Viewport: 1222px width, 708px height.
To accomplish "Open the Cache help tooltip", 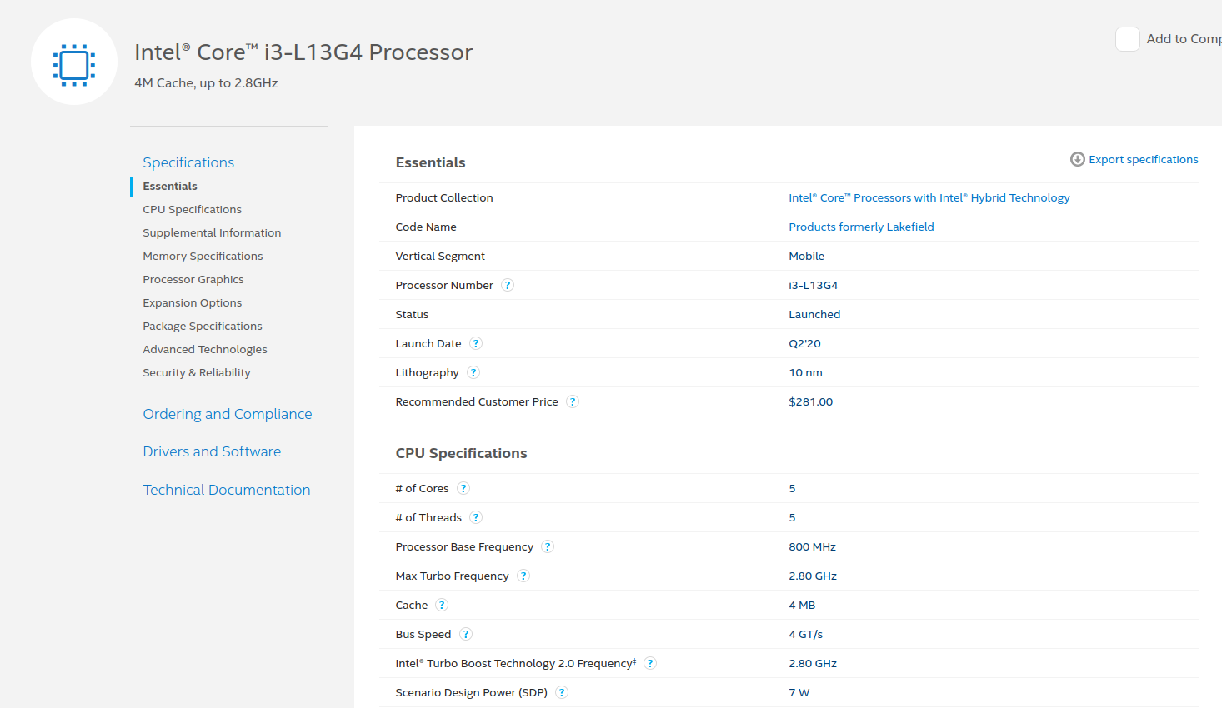I will coord(442,605).
